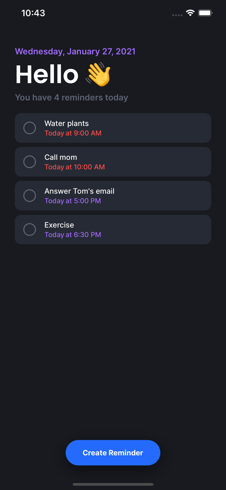Viewport: 226px width, 490px height.
Task: Tick the Exercise reminder circle
Action: click(30, 229)
